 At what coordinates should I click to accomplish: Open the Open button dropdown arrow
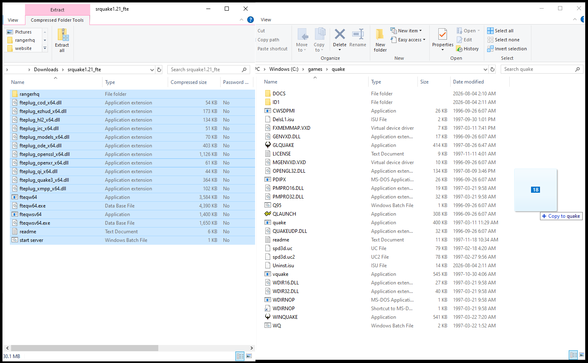479,31
